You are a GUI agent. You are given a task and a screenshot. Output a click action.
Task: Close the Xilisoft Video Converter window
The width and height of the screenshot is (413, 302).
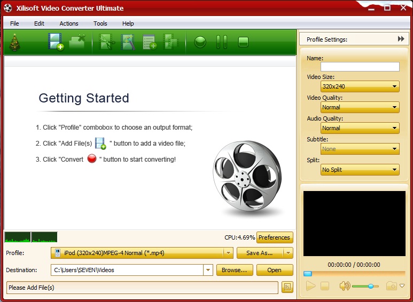(403, 8)
